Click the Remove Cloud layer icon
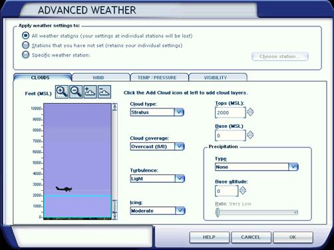334x250 pixels. point(104,92)
